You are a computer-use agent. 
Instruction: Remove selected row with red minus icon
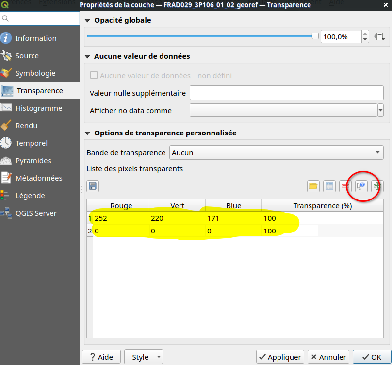coord(345,186)
